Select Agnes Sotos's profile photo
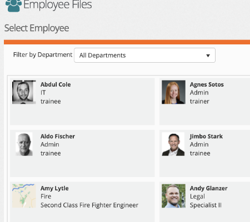 [x=173, y=92]
